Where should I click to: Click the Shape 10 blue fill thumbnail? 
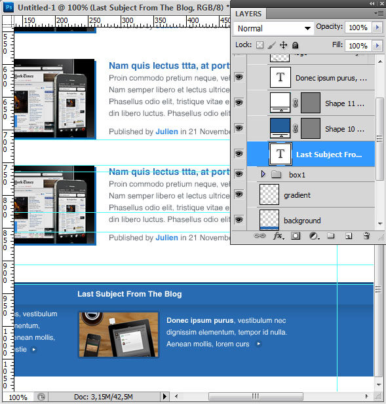[280, 128]
